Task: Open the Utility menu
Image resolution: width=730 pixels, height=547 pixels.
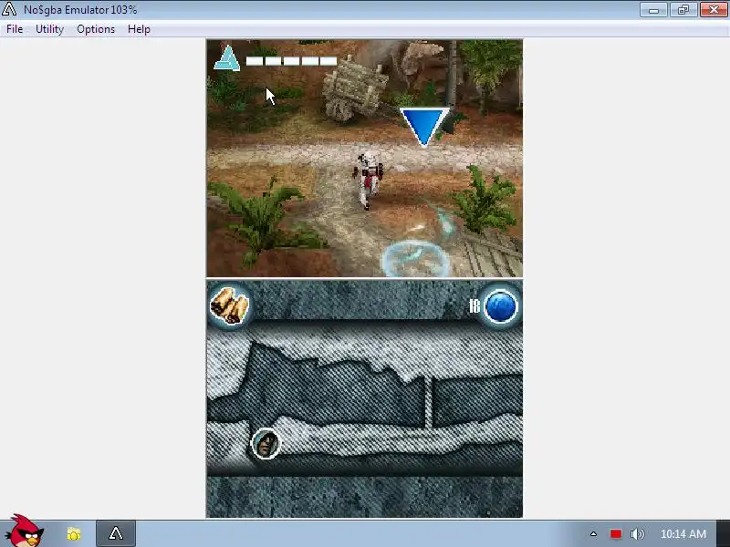Action: tap(49, 29)
